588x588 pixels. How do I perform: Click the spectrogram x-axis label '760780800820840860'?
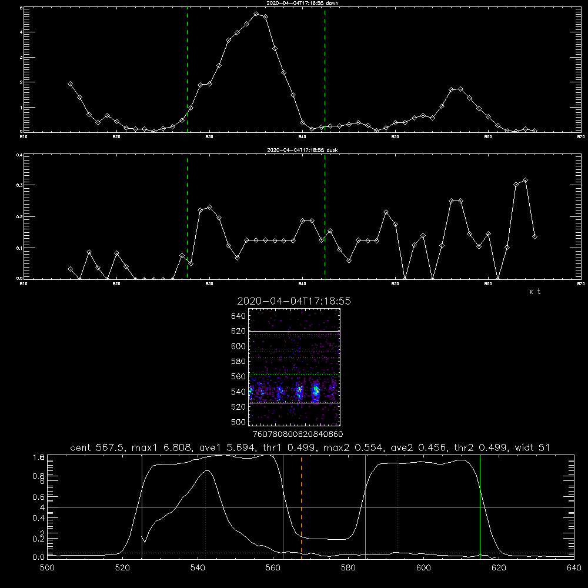(x=298, y=435)
